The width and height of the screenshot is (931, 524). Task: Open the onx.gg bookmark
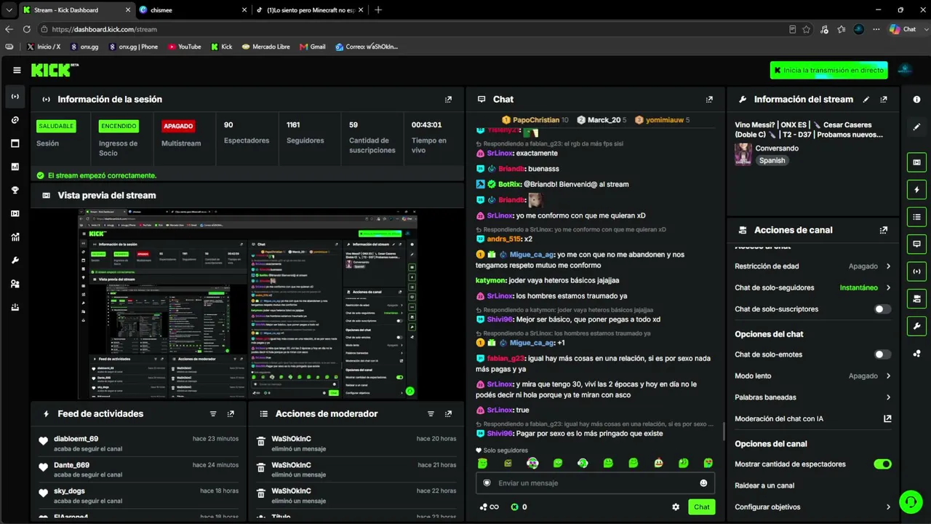pyautogui.click(x=84, y=47)
